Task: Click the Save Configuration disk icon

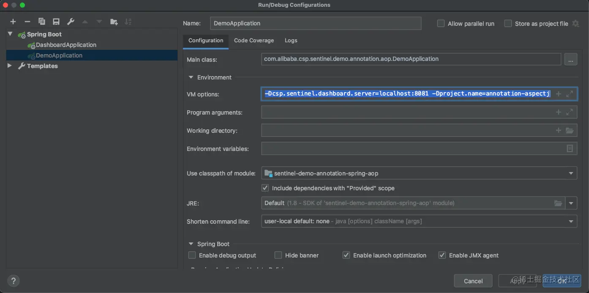Action: [x=56, y=22]
